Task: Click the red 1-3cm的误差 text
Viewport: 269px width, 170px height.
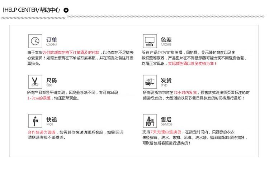Action: coord(39,98)
